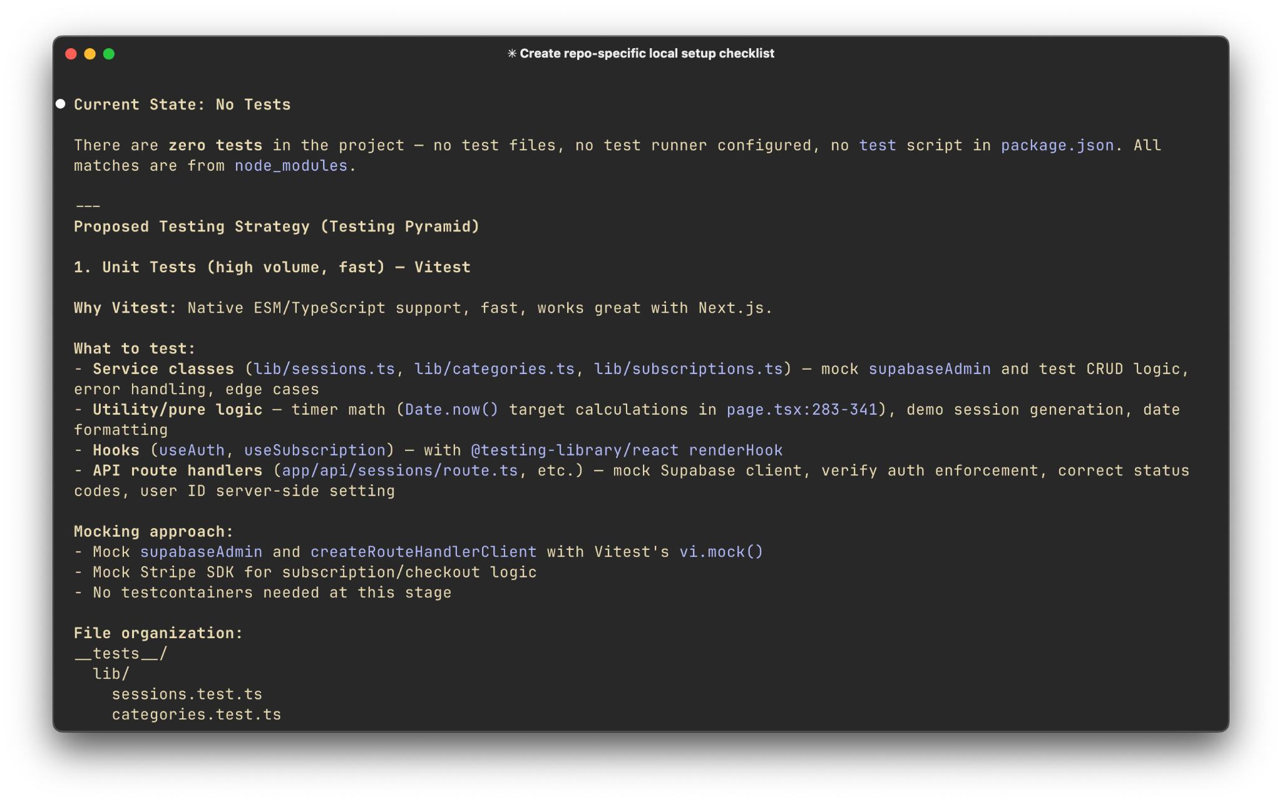Click the red close window button

(x=71, y=54)
